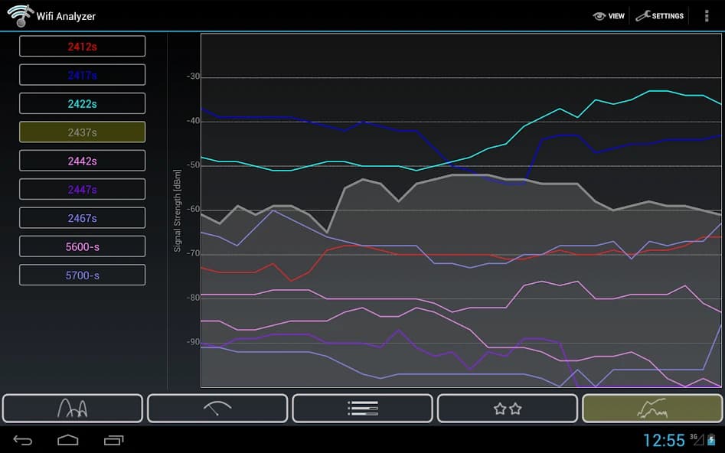
Task: Switch to the Signal meter view
Action: click(x=217, y=408)
